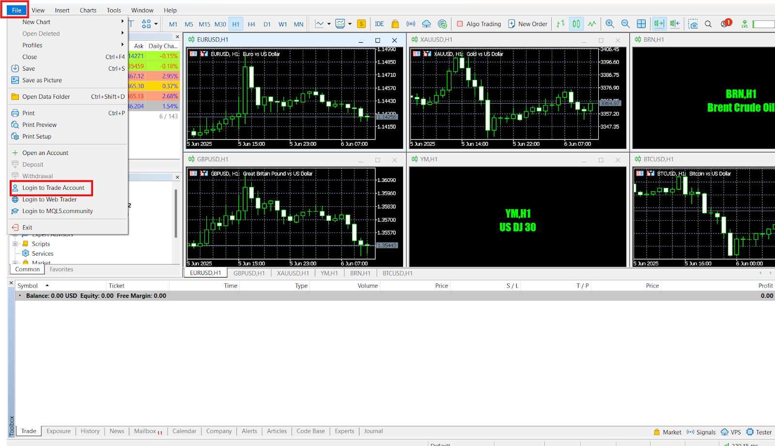Select the H4 timeframe
This screenshot has width=775, height=446.
(x=251, y=24)
